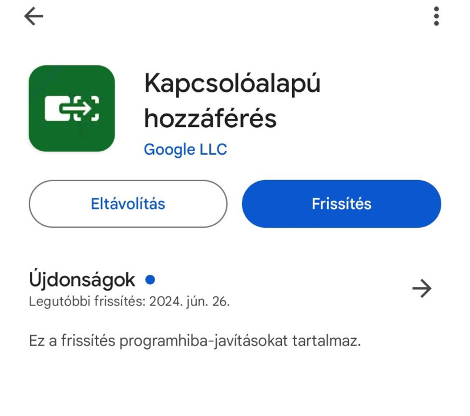
Task: Show more options via vertical dots
Action: pyautogui.click(x=437, y=16)
